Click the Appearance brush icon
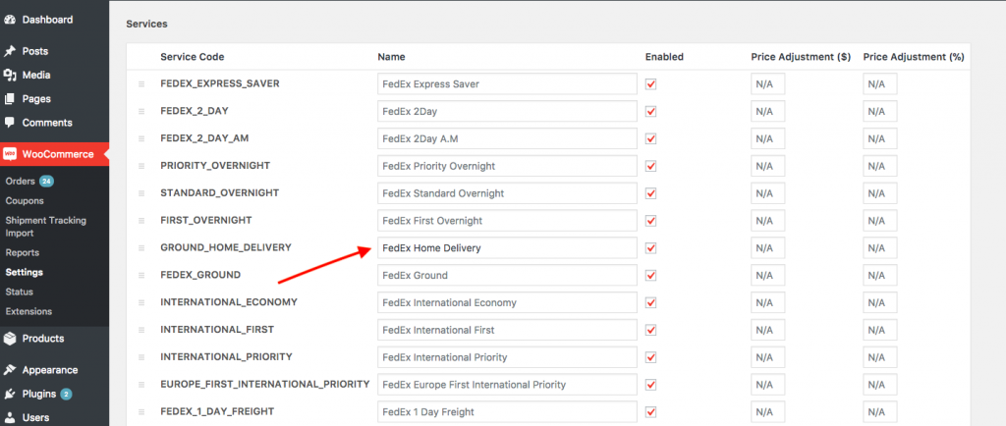 pos(9,370)
